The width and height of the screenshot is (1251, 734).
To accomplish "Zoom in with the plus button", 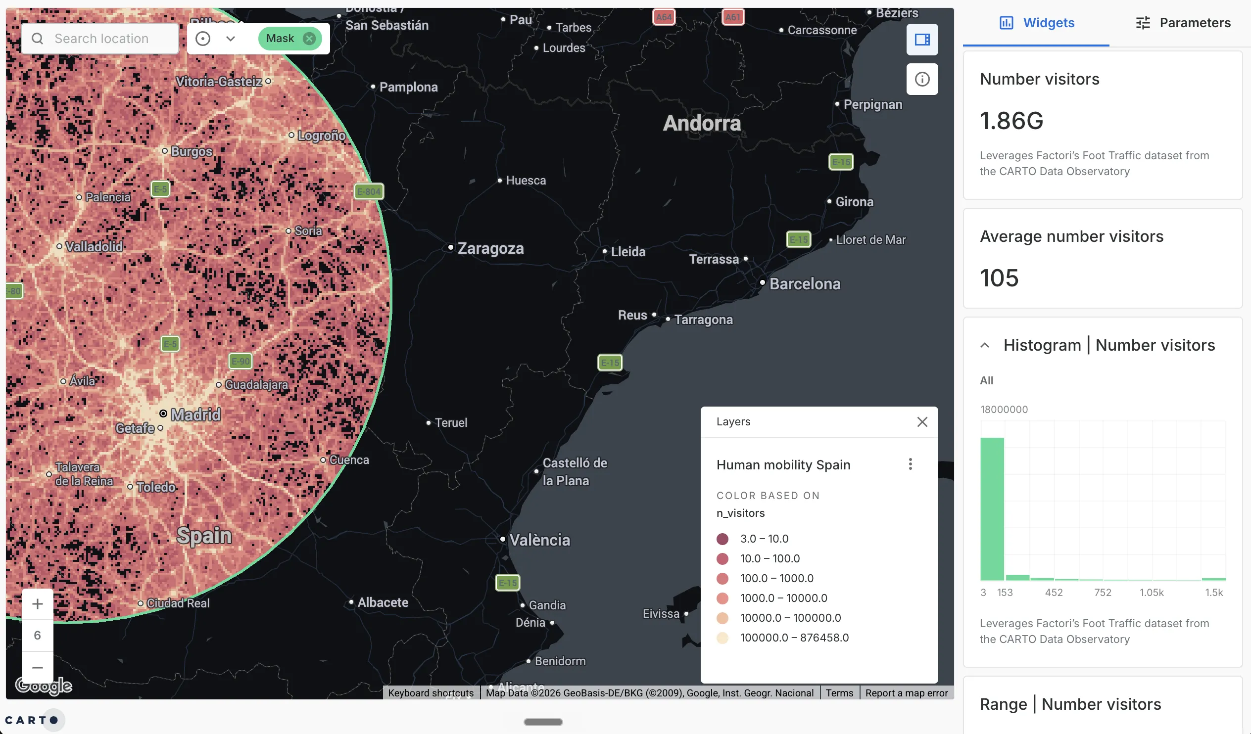I will tap(38, 603).
